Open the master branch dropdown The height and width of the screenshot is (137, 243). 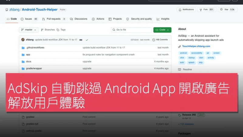tap(29, 30)
